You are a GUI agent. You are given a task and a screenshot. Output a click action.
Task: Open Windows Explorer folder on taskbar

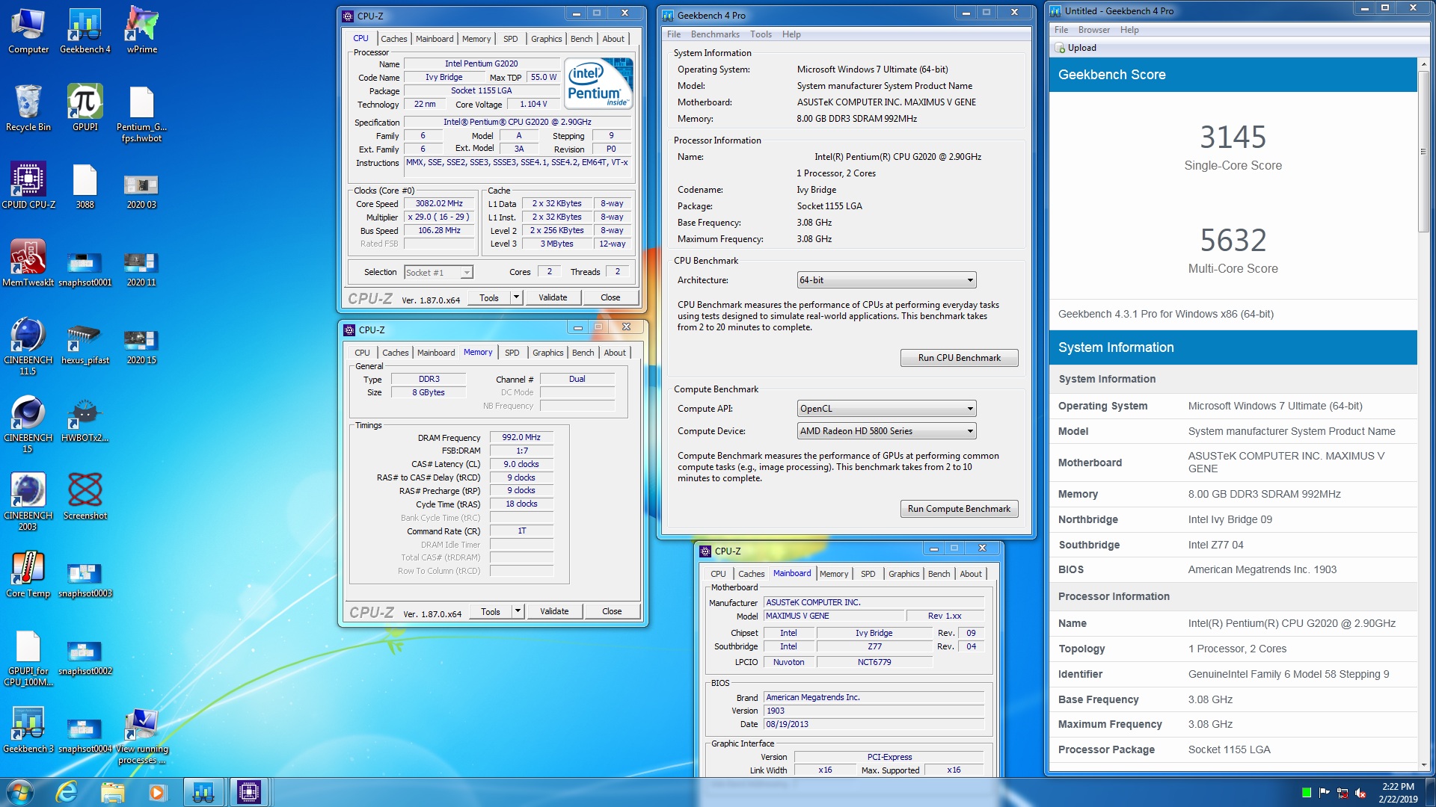pos(112,792)
